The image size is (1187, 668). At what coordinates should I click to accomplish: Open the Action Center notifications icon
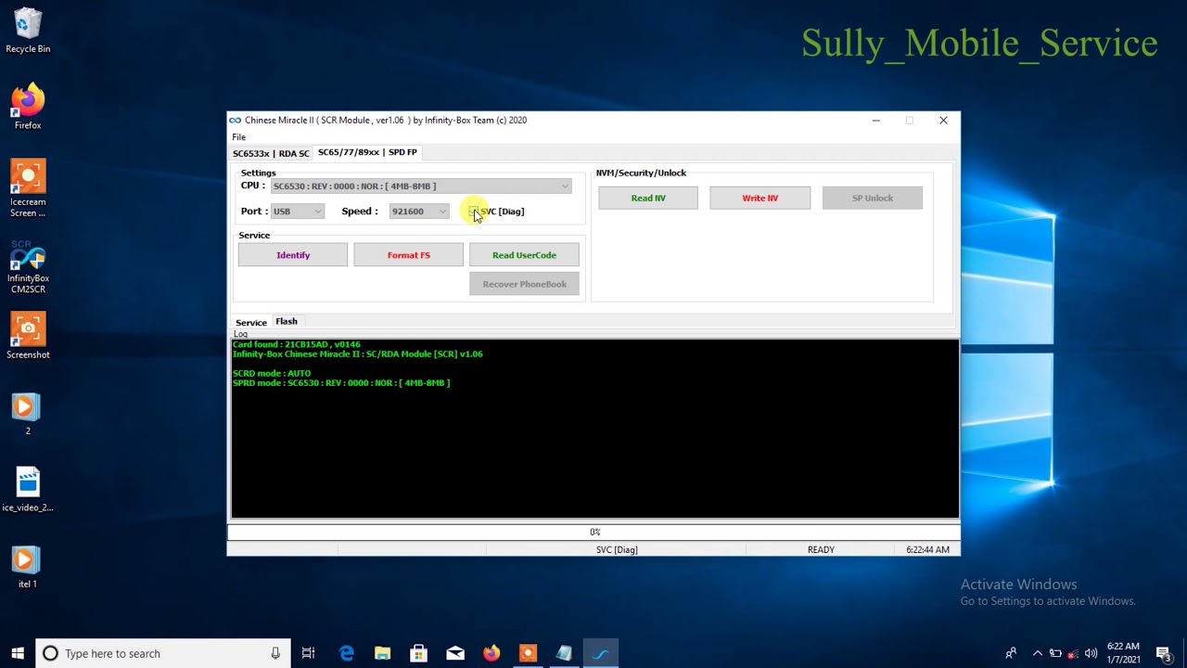tap(1164, 653)
